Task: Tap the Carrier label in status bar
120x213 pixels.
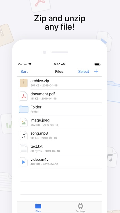Action: coord(22,64)
